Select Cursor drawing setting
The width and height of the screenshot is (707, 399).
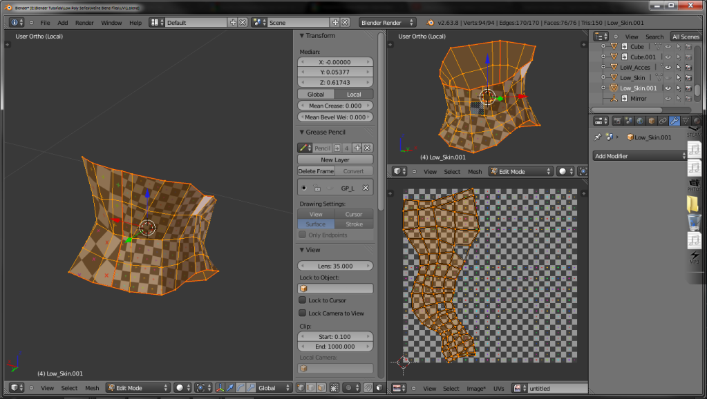pos(354,214)
